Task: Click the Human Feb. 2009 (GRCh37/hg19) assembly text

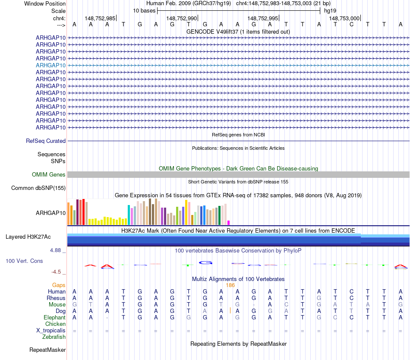Action: [189, 3]
